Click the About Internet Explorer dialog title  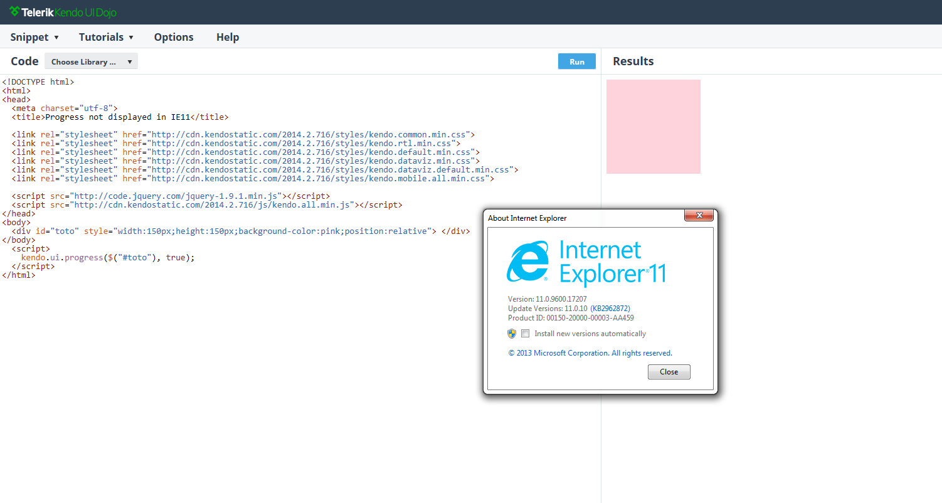[x=527, y=218]
